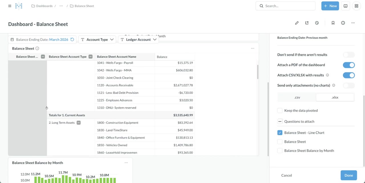The width and height of the screenshot is (365, 183).
Task: Open the Dashboards collection breadcrumb
Action: tap(42, 6)
